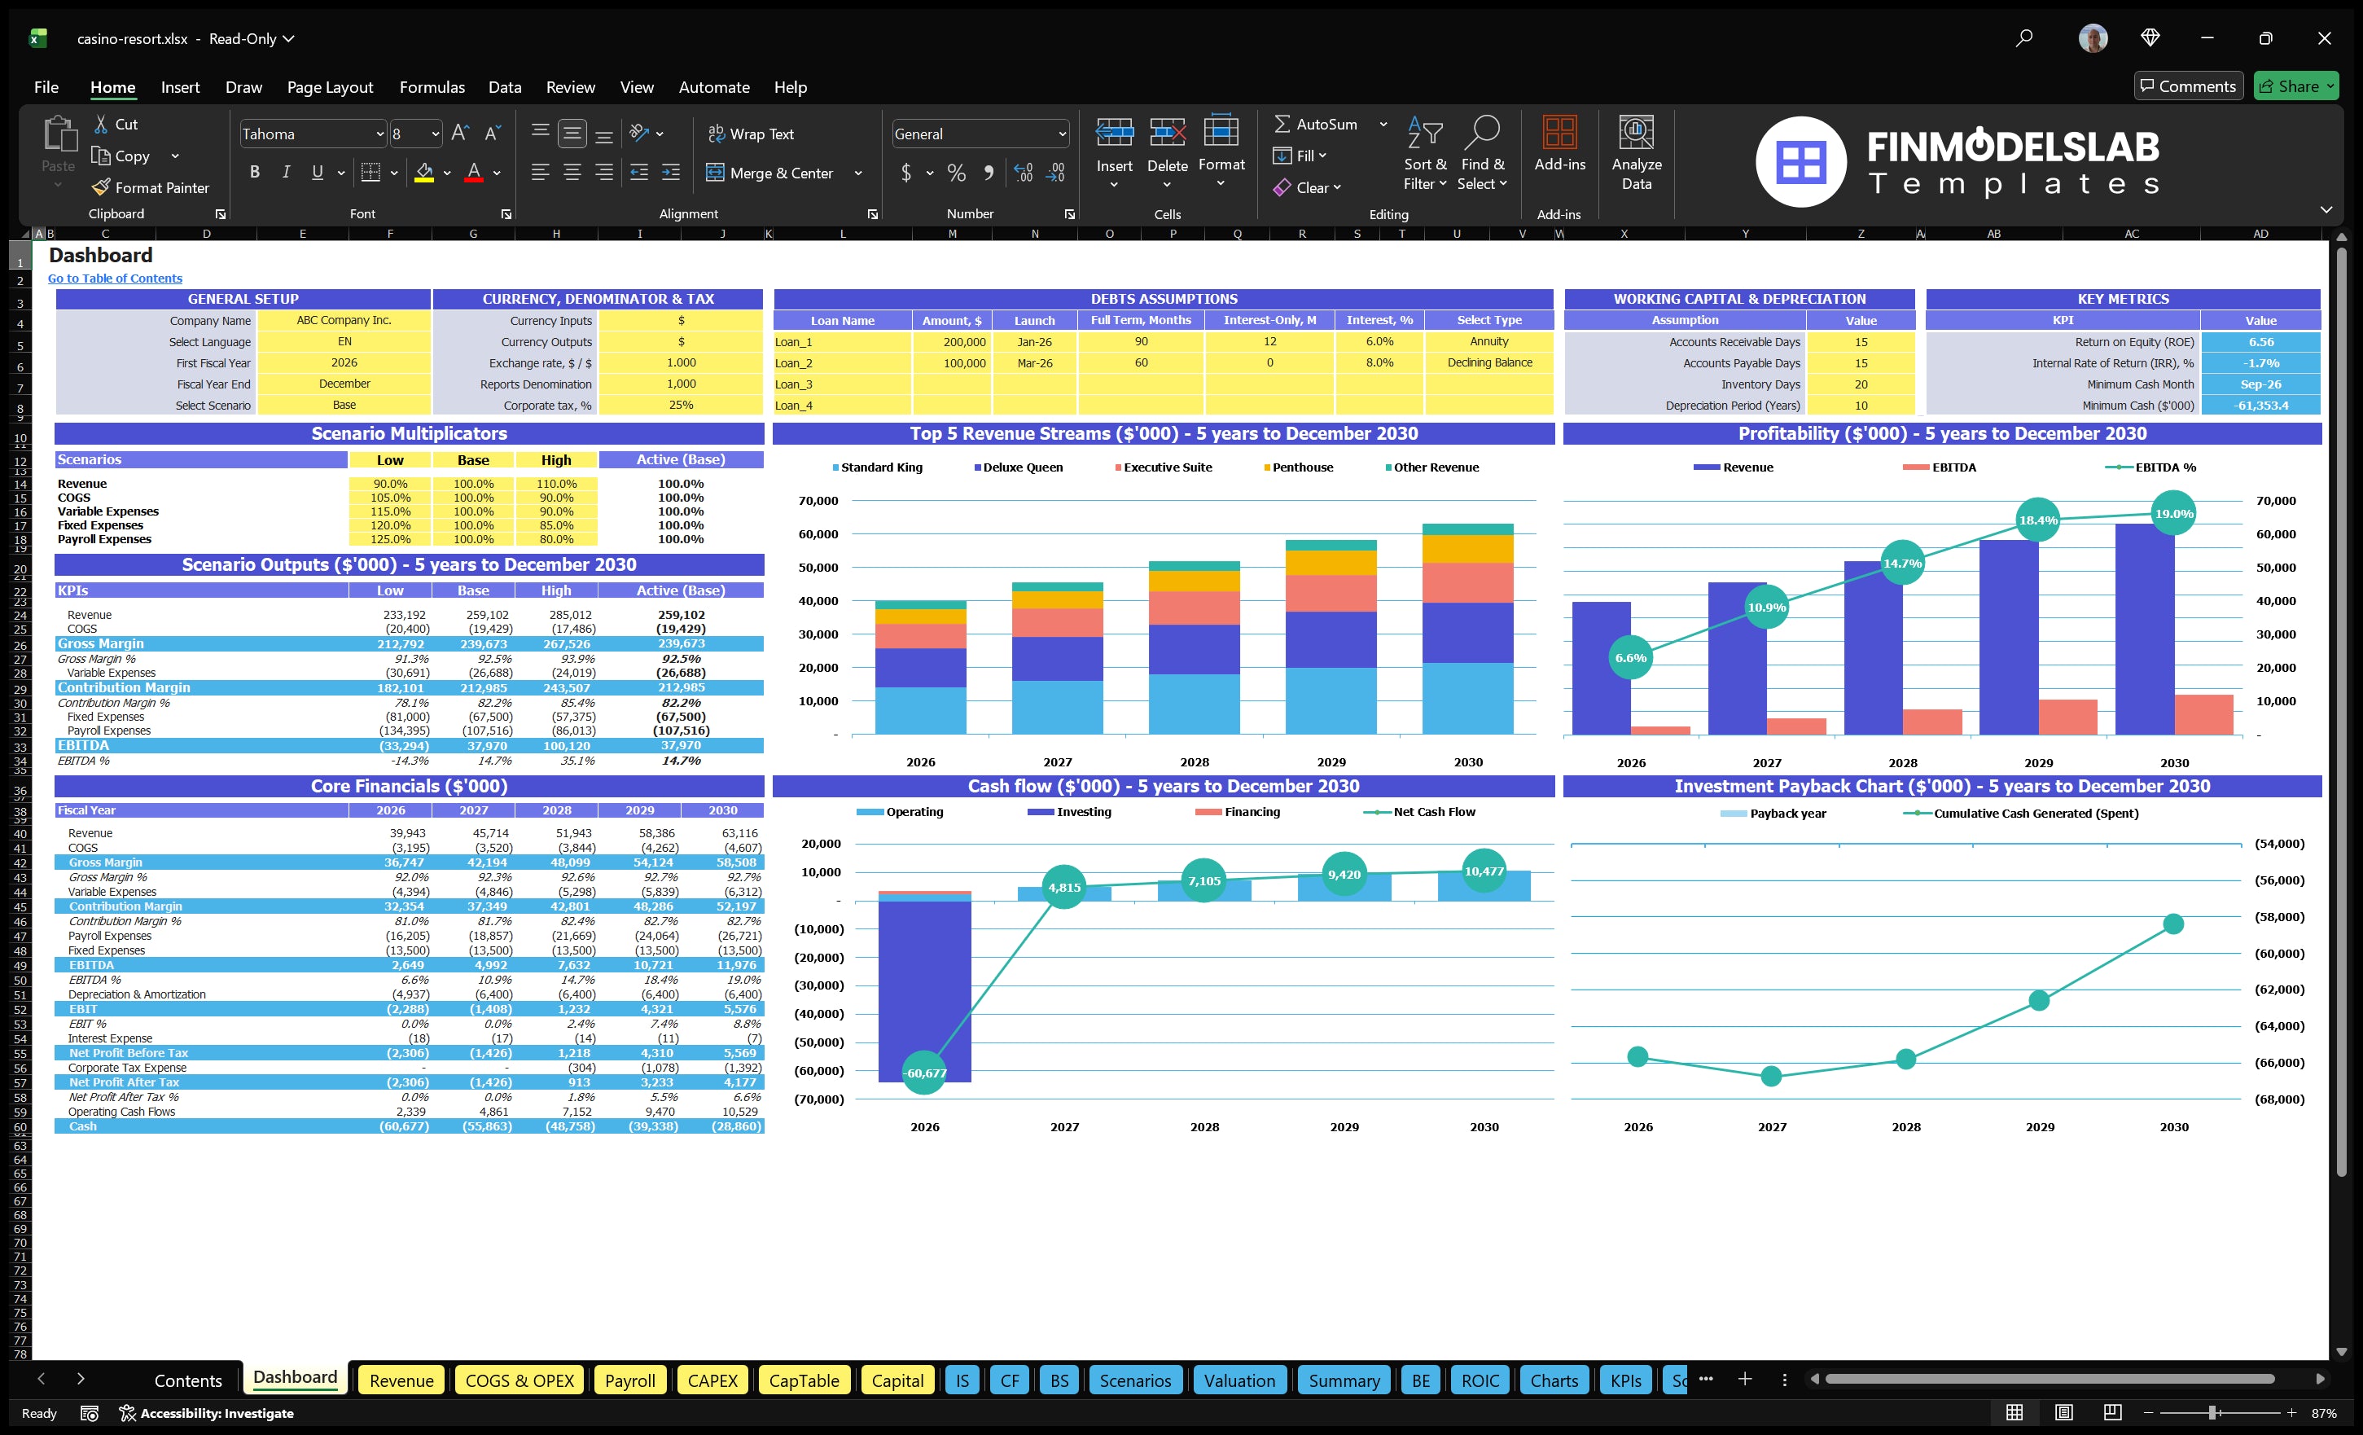
Task: Open the font name dropdown
Action: click(379, 134)
